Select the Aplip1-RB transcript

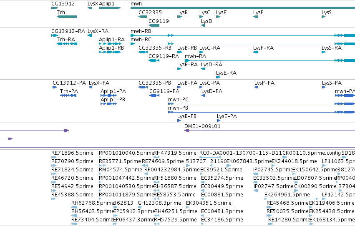pos(110,52)
